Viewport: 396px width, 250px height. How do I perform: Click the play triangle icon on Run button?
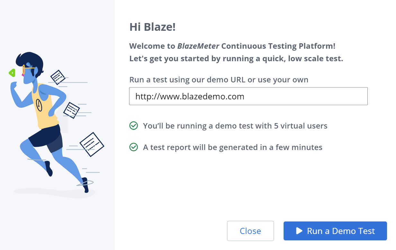coord(299,231)
